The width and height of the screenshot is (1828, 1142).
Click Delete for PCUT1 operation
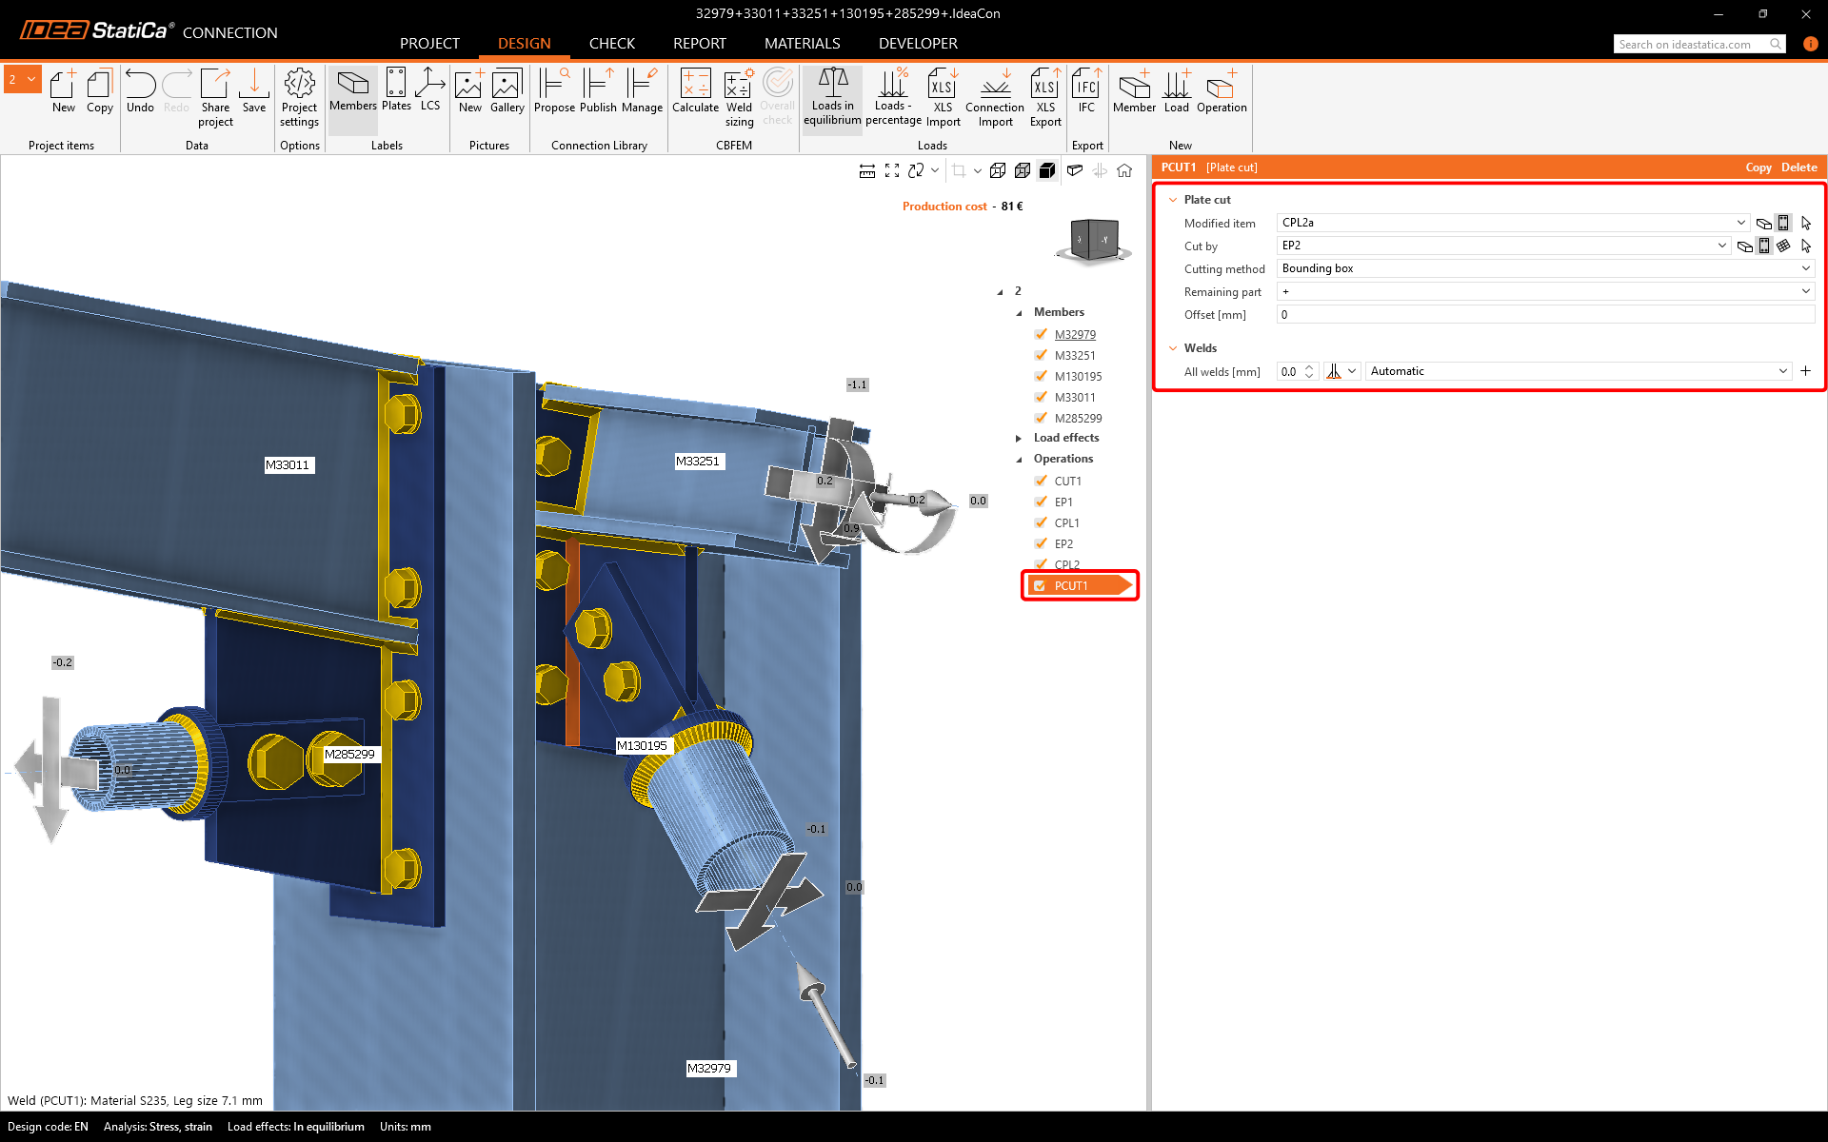1798,167
